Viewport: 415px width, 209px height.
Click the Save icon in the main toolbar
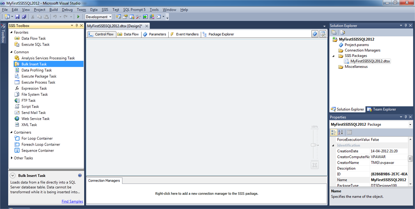click(x=17, y=17)
